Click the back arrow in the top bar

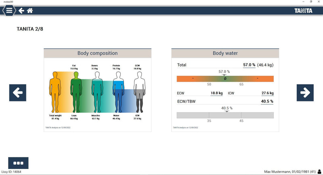tap(21, 11)
